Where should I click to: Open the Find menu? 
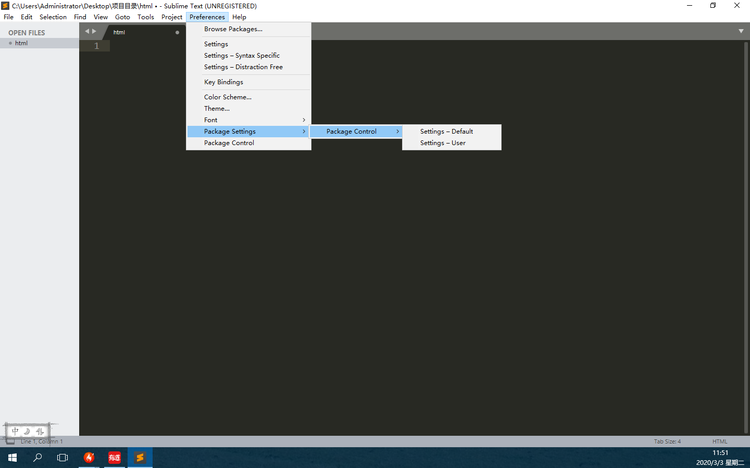pyautogui.click(x=80, y=17)
